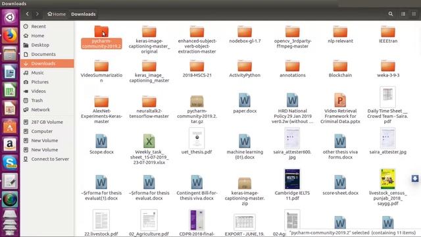Select pycharm-community-2019.2.tar.gz archive
Viewport: 421px width, 237px height.
pyautogui.click(x=197, y=110)
